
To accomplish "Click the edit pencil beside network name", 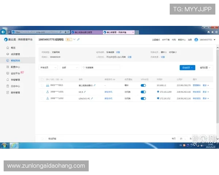I will click(78, 39).
